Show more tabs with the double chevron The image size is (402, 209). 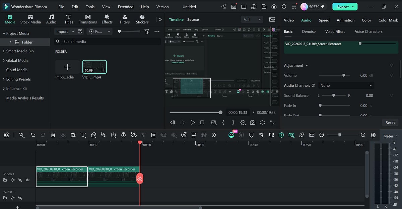pyautogui.click(x=160, y=19)
